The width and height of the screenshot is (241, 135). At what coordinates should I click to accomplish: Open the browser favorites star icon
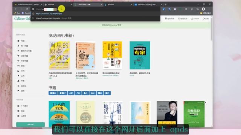[192, 9]
